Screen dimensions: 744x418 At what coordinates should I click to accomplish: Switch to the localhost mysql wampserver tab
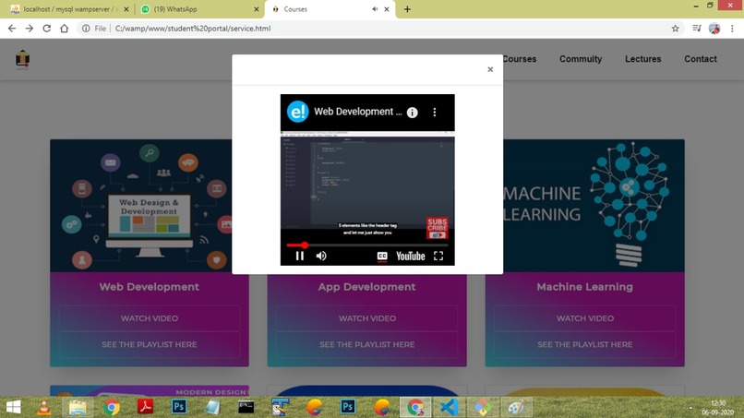(x=70, y=9)
